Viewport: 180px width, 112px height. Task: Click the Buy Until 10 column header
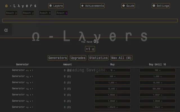tap(157, 64)
